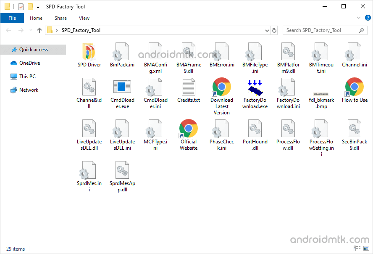Select the Channel9.dll file

[89, 93]
